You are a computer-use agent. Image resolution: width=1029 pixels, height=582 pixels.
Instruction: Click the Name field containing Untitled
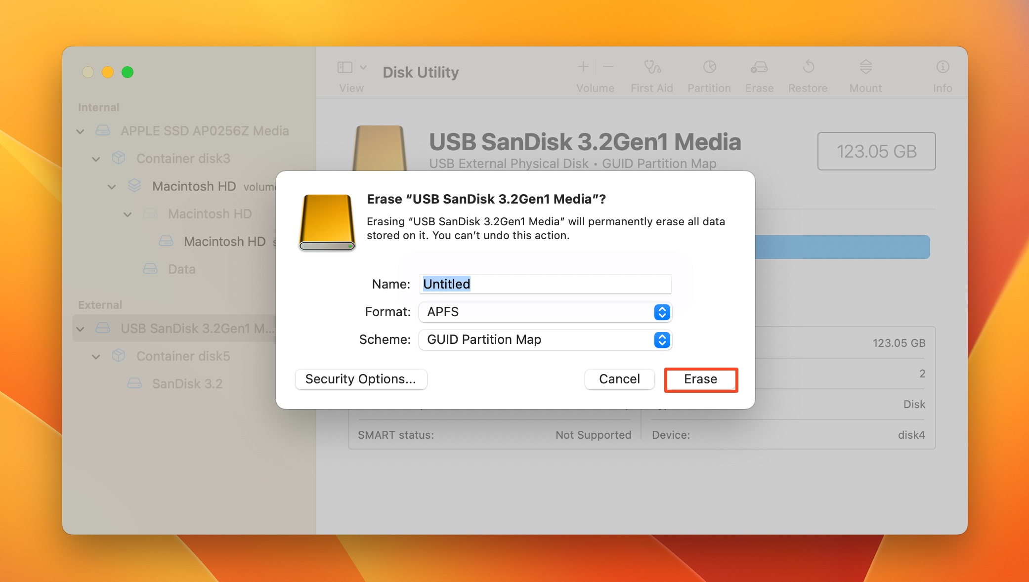[x=545, y=284]
